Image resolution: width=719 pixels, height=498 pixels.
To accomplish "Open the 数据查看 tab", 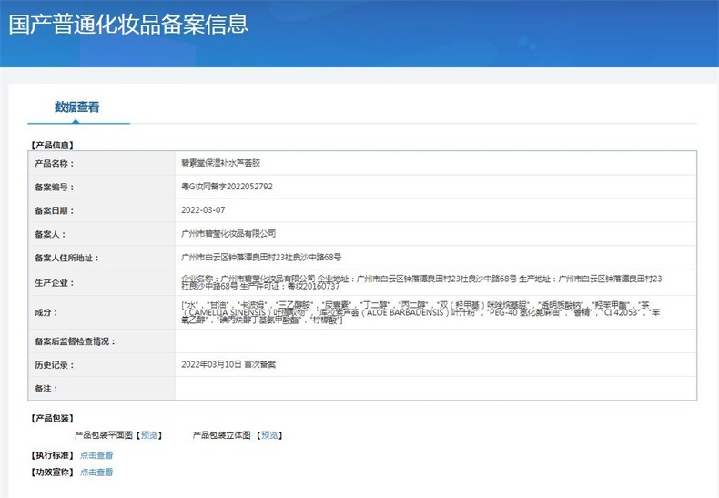I will (77, 107).
